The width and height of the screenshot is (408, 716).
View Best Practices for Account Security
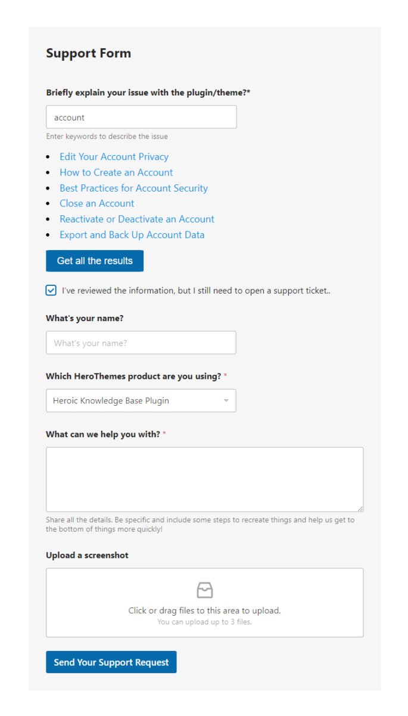point(133,188)
